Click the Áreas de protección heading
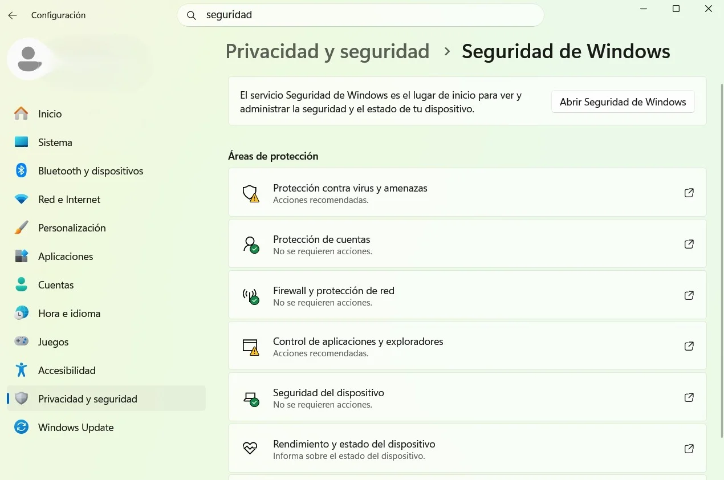This screenshot has height=480, width=724. click(273, 156)
